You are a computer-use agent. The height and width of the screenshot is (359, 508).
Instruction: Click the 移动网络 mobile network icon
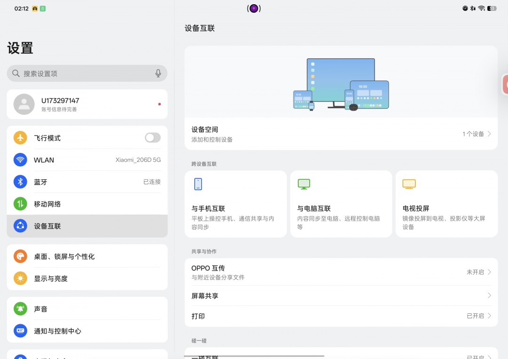point(20,204)
